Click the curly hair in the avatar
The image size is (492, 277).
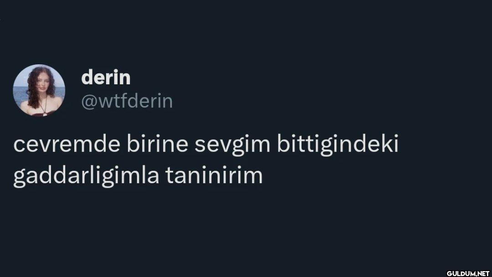click(x=32, y=91)
